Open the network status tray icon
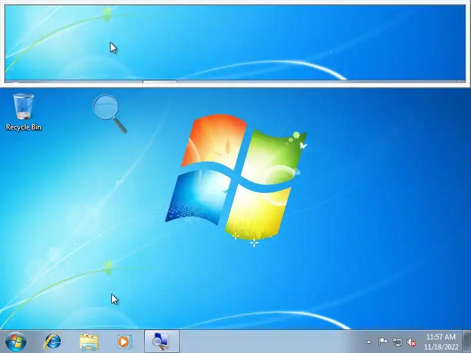 397,342
